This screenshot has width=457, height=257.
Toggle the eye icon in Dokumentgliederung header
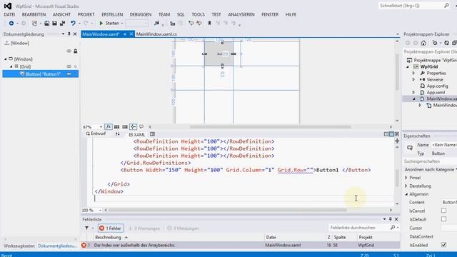coord(69,51)
